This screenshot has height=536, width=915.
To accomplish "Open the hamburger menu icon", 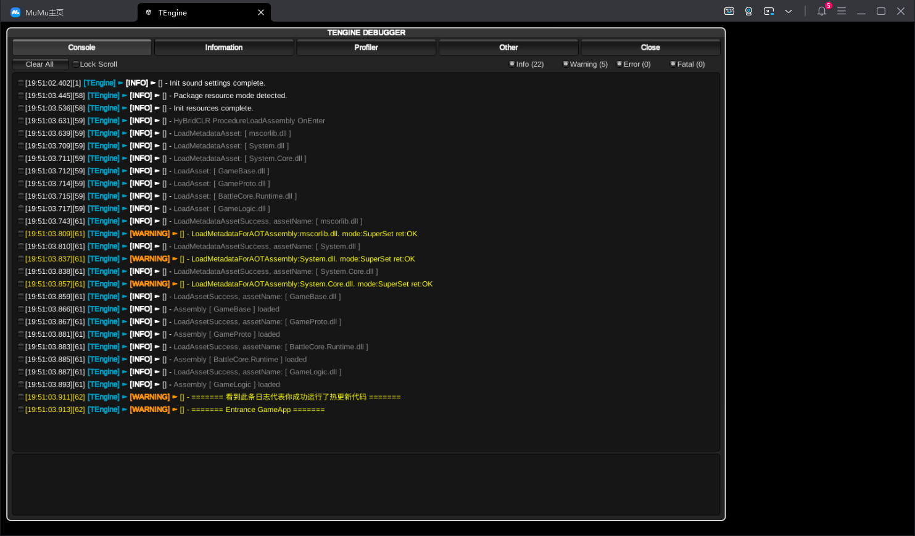I will click(842, 11).
